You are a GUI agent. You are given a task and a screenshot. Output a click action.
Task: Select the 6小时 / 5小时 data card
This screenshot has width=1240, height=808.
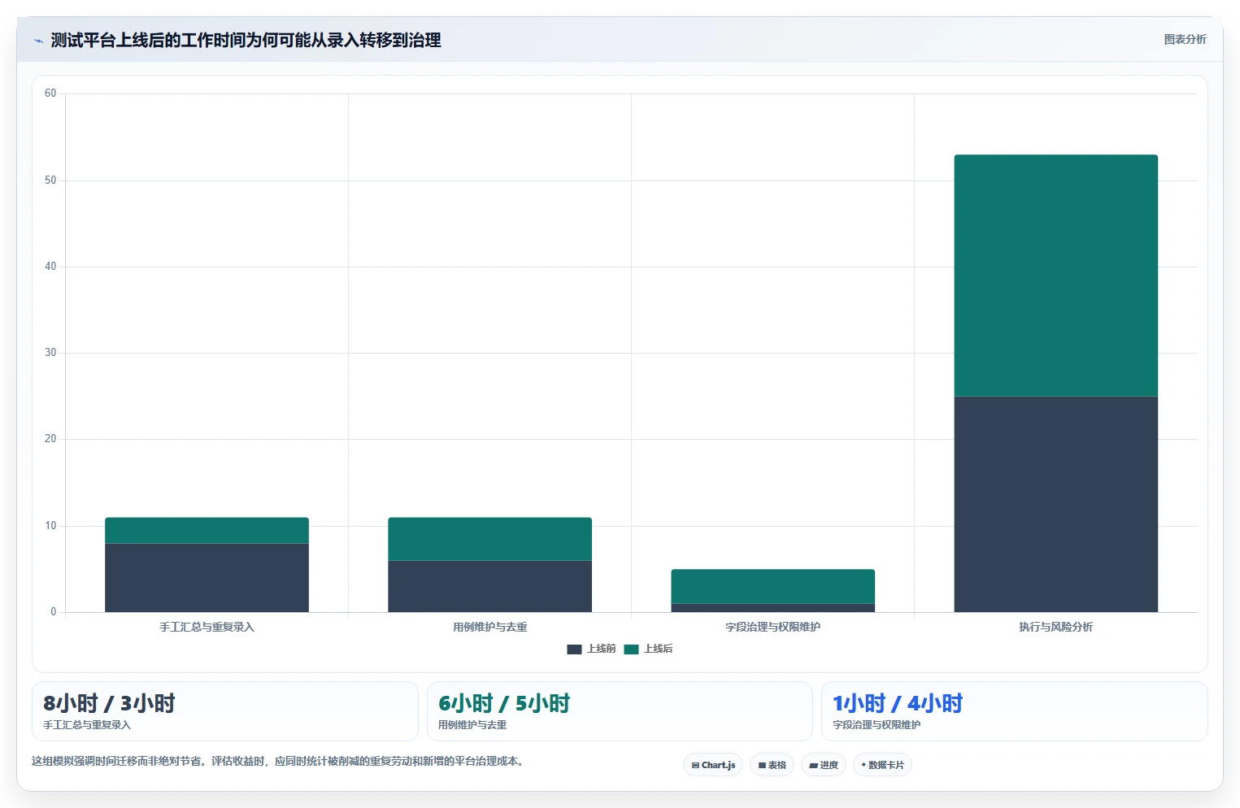click(x=620, y=711)
